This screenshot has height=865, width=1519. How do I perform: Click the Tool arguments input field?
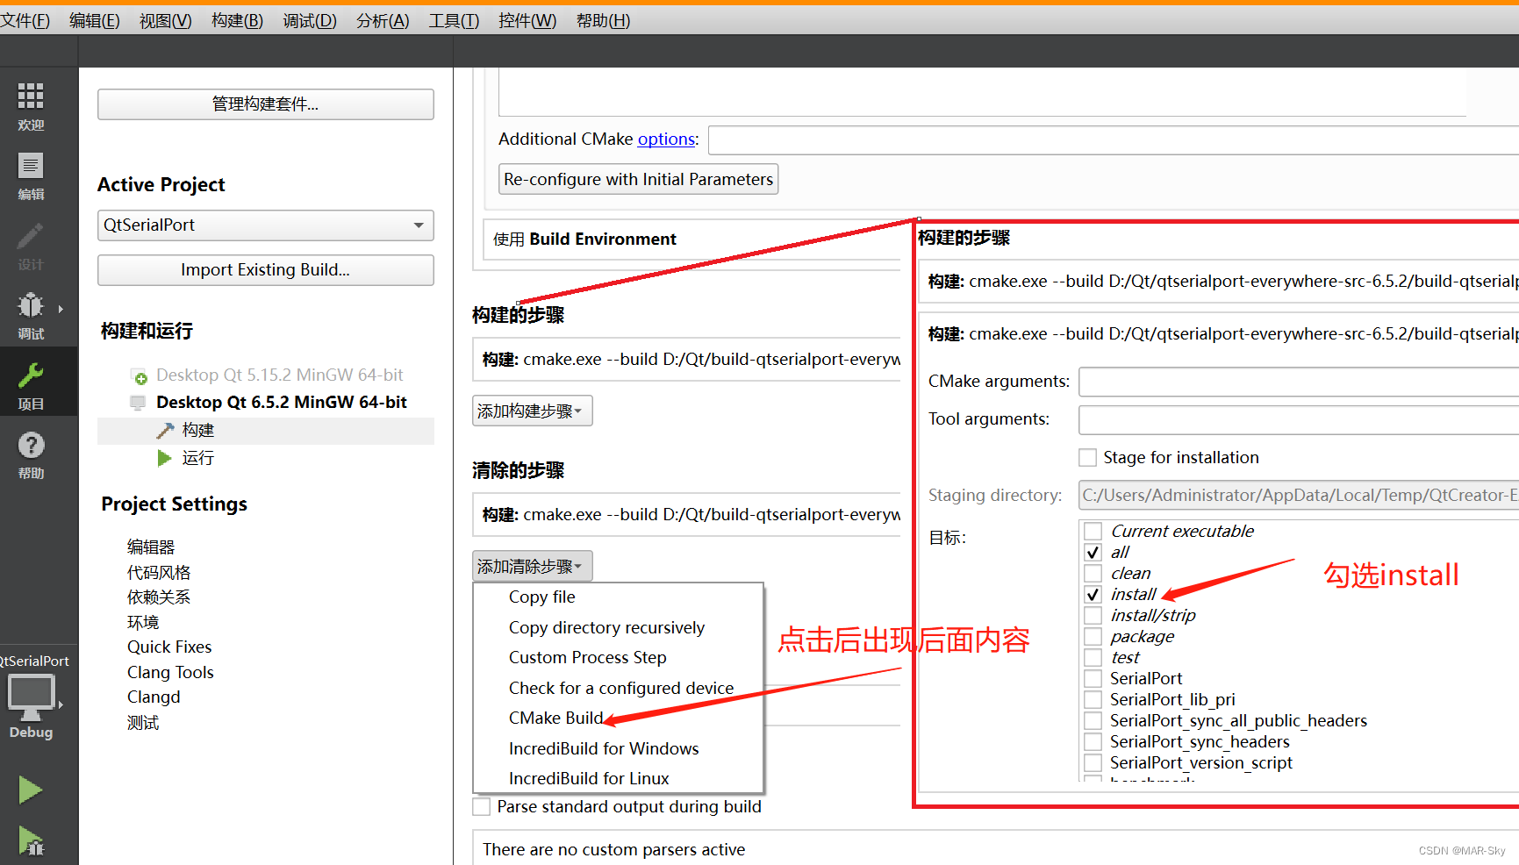(1298, 419)
